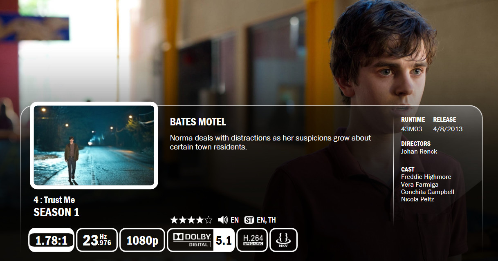Select the BATES MOTEL title
498x261 pixels.
tap(198, 122)
